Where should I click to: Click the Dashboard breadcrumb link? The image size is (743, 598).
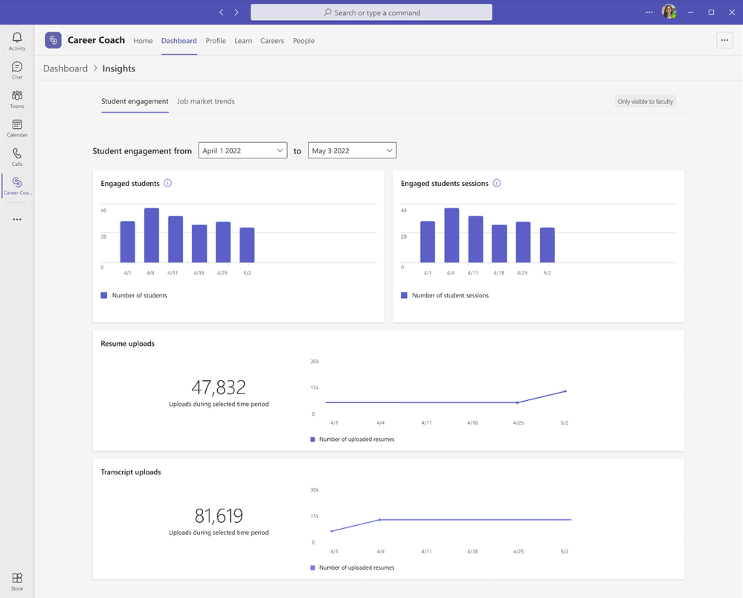[x=65, y=68]
